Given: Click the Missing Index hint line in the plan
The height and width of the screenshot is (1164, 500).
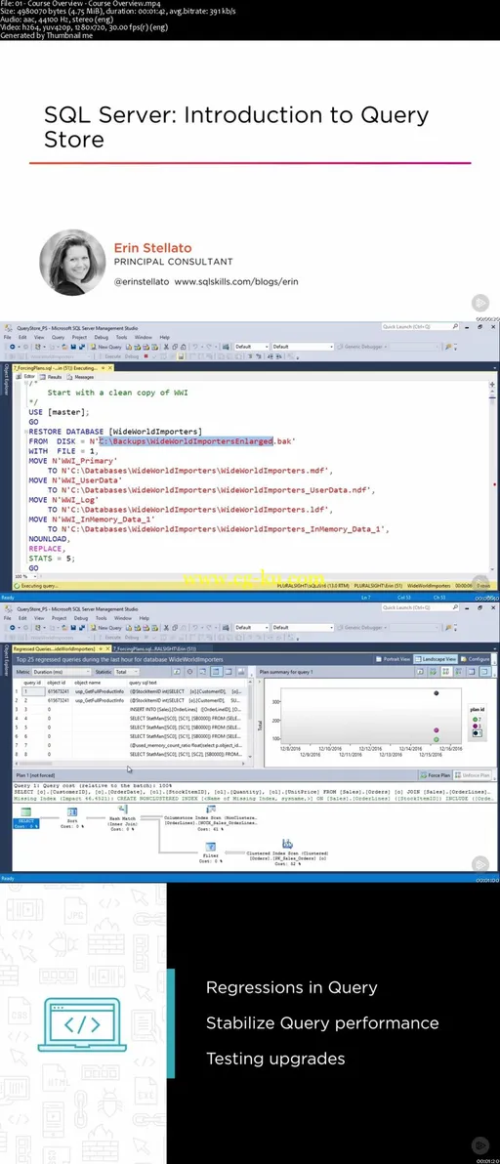Looking at the screenshot, I should [252, 798].
